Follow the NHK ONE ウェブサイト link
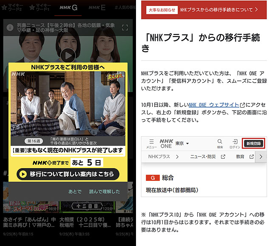 (214, 105)
